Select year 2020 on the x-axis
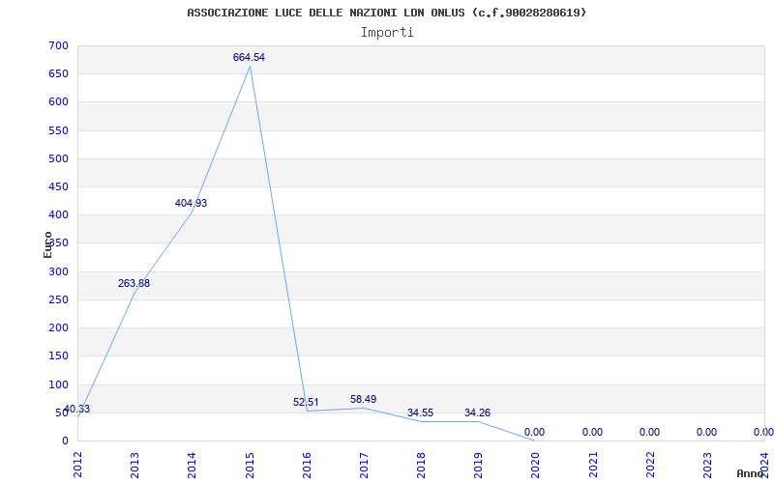The height and width of the screenshot is (483, 774). [x=536, y=465]
